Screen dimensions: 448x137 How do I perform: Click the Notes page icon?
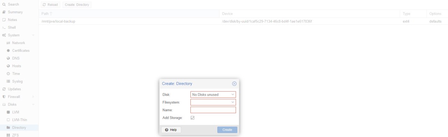pos(4,20)
